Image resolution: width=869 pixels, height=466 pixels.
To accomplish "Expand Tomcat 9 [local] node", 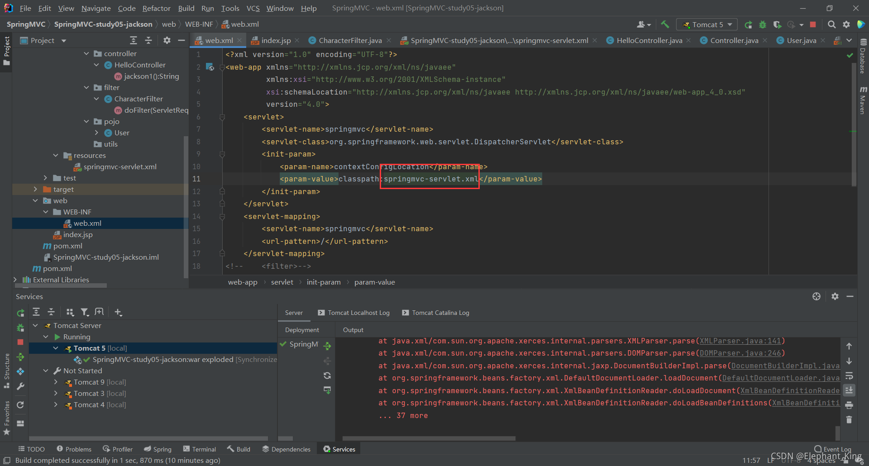I will coord(56,382).
